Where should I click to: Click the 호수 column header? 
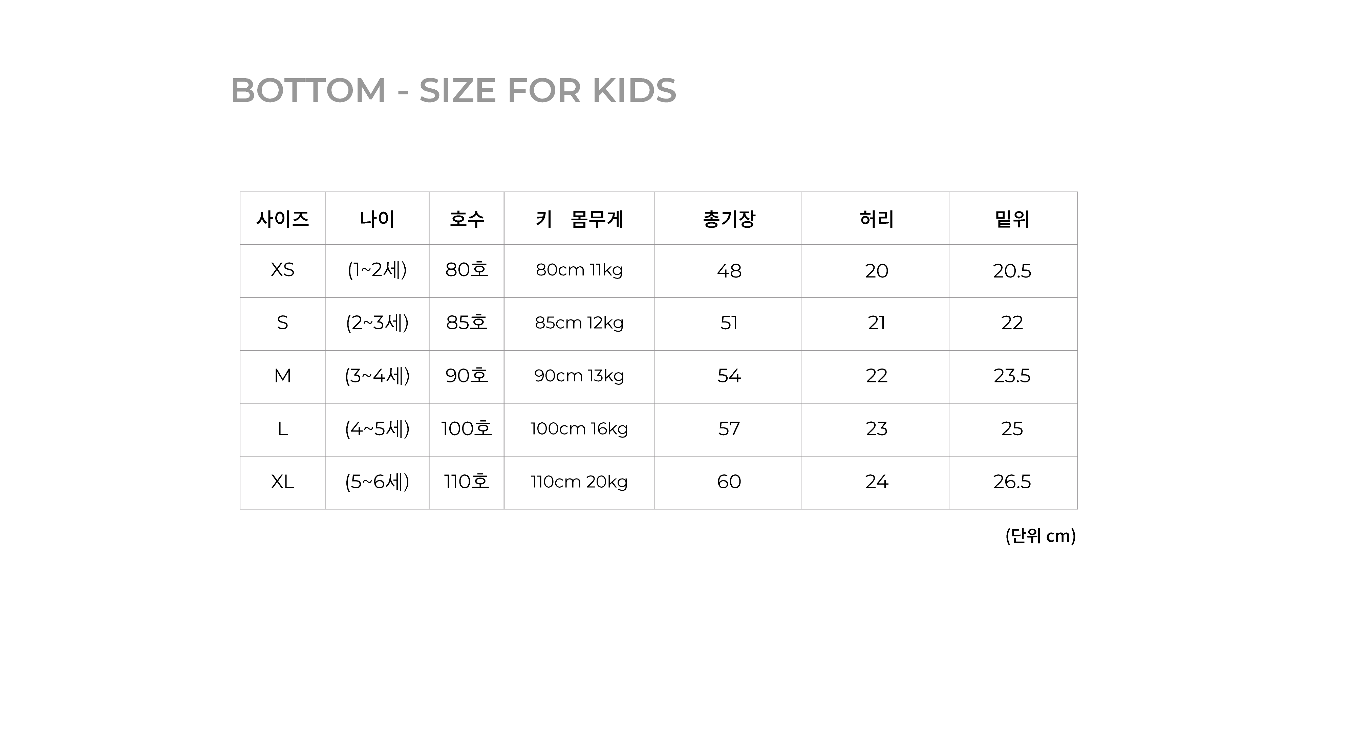click(467, 219)
